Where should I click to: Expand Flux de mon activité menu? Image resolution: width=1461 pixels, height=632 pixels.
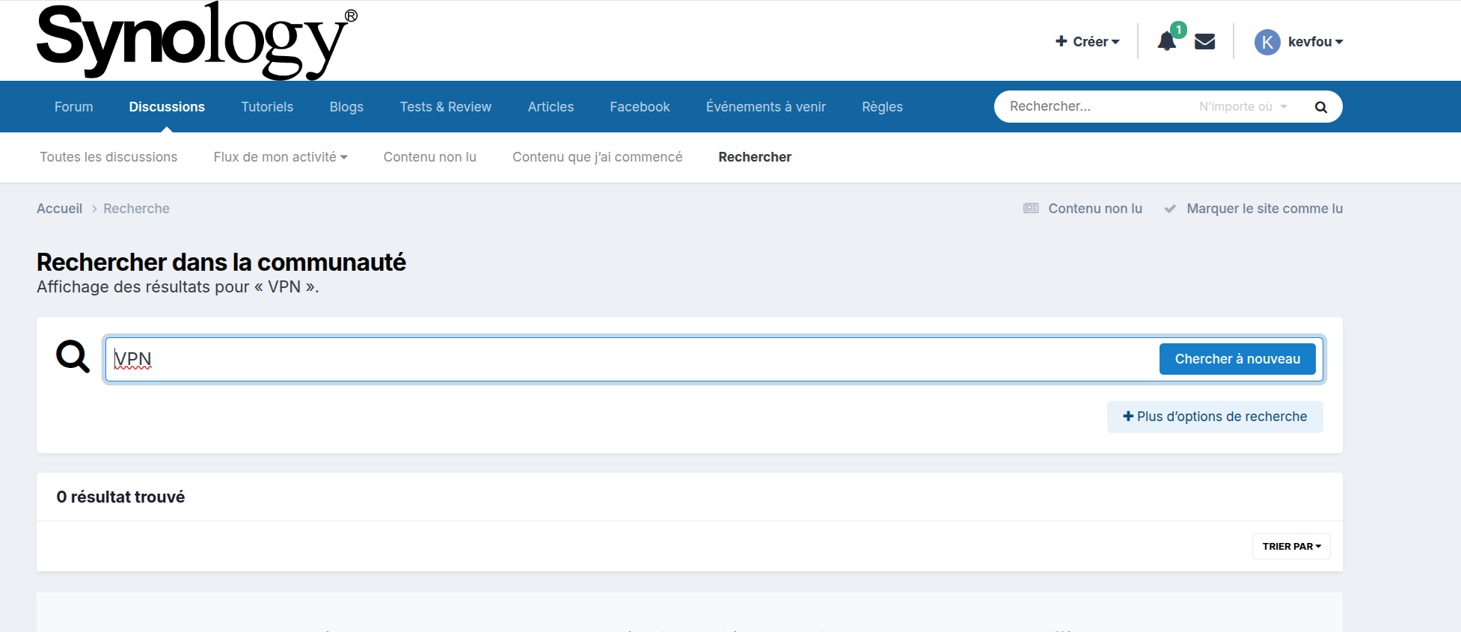[x=280, y=157]
